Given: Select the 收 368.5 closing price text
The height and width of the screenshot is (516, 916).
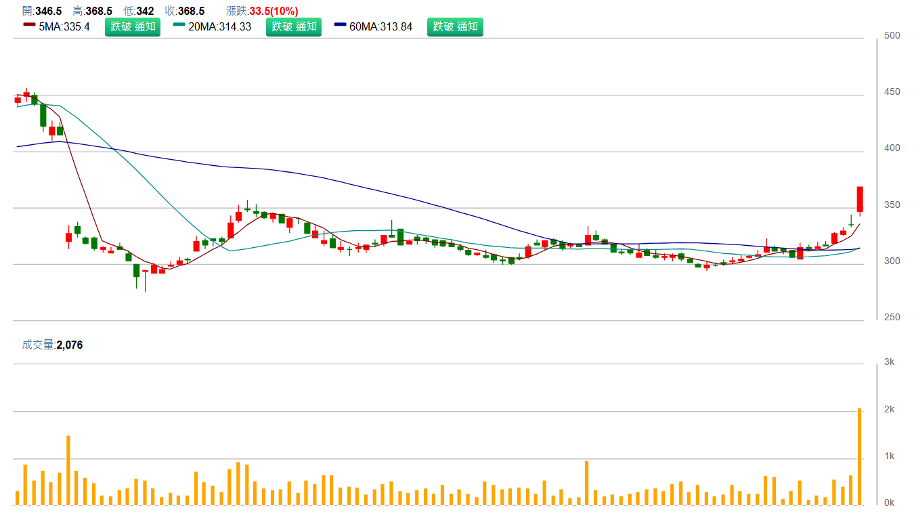Looking at the screenshot, I should (x=185, y=11).
